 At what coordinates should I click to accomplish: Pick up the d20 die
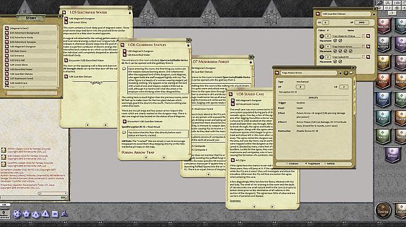click(x=17, y=214)
